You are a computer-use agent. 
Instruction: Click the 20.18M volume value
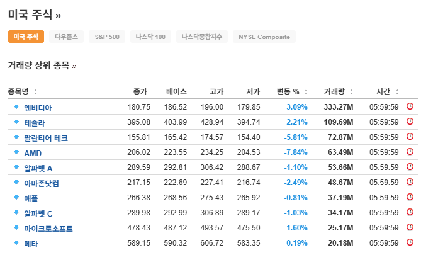(340, 243)
